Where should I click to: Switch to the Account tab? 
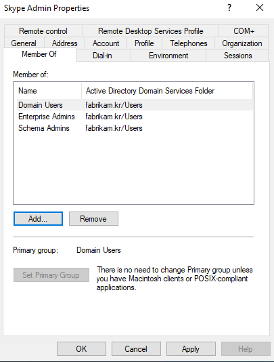[106, 43]
